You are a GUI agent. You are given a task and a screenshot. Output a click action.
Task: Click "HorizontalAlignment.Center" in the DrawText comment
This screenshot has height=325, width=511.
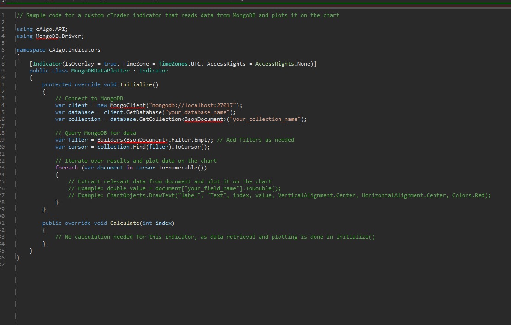tap(404, 195)
